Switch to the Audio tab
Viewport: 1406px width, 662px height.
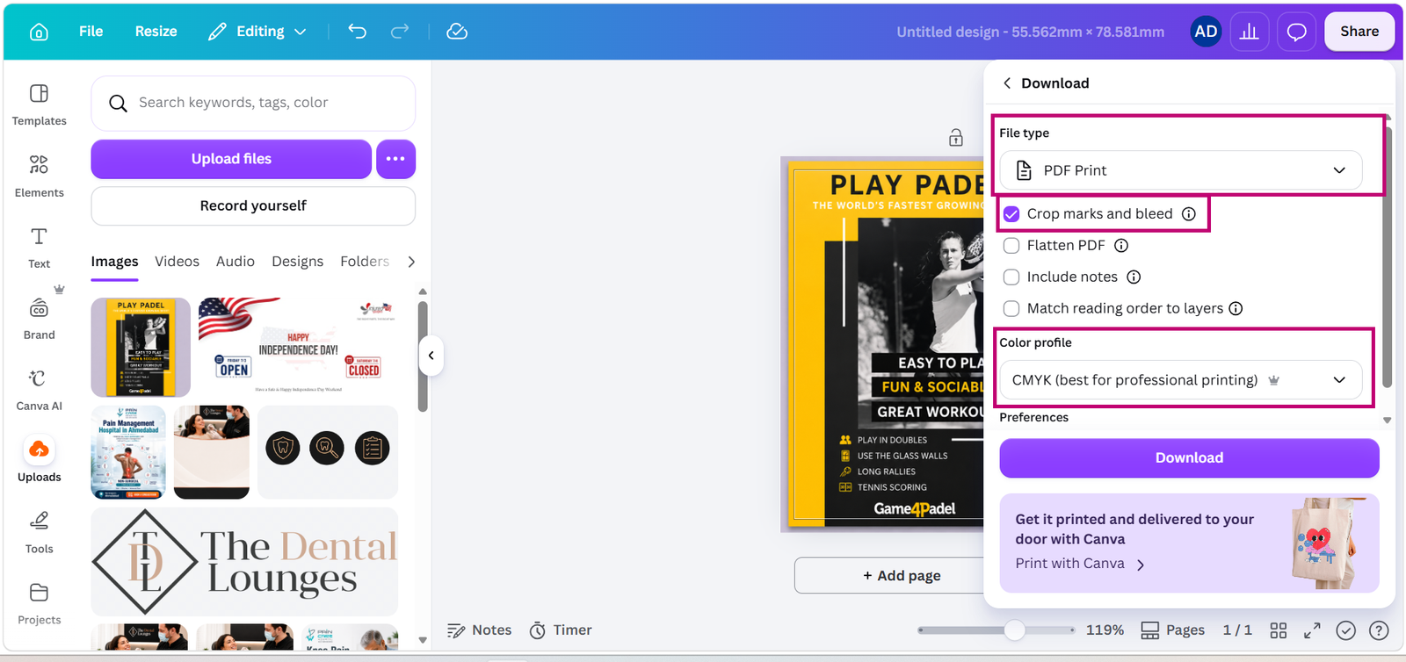[236, 262]
